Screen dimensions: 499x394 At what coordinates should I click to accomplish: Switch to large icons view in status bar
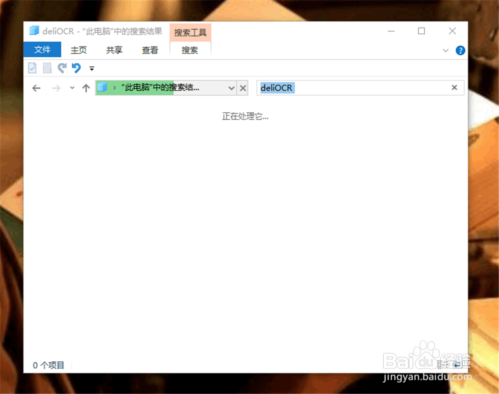click(x=458, y=365)
